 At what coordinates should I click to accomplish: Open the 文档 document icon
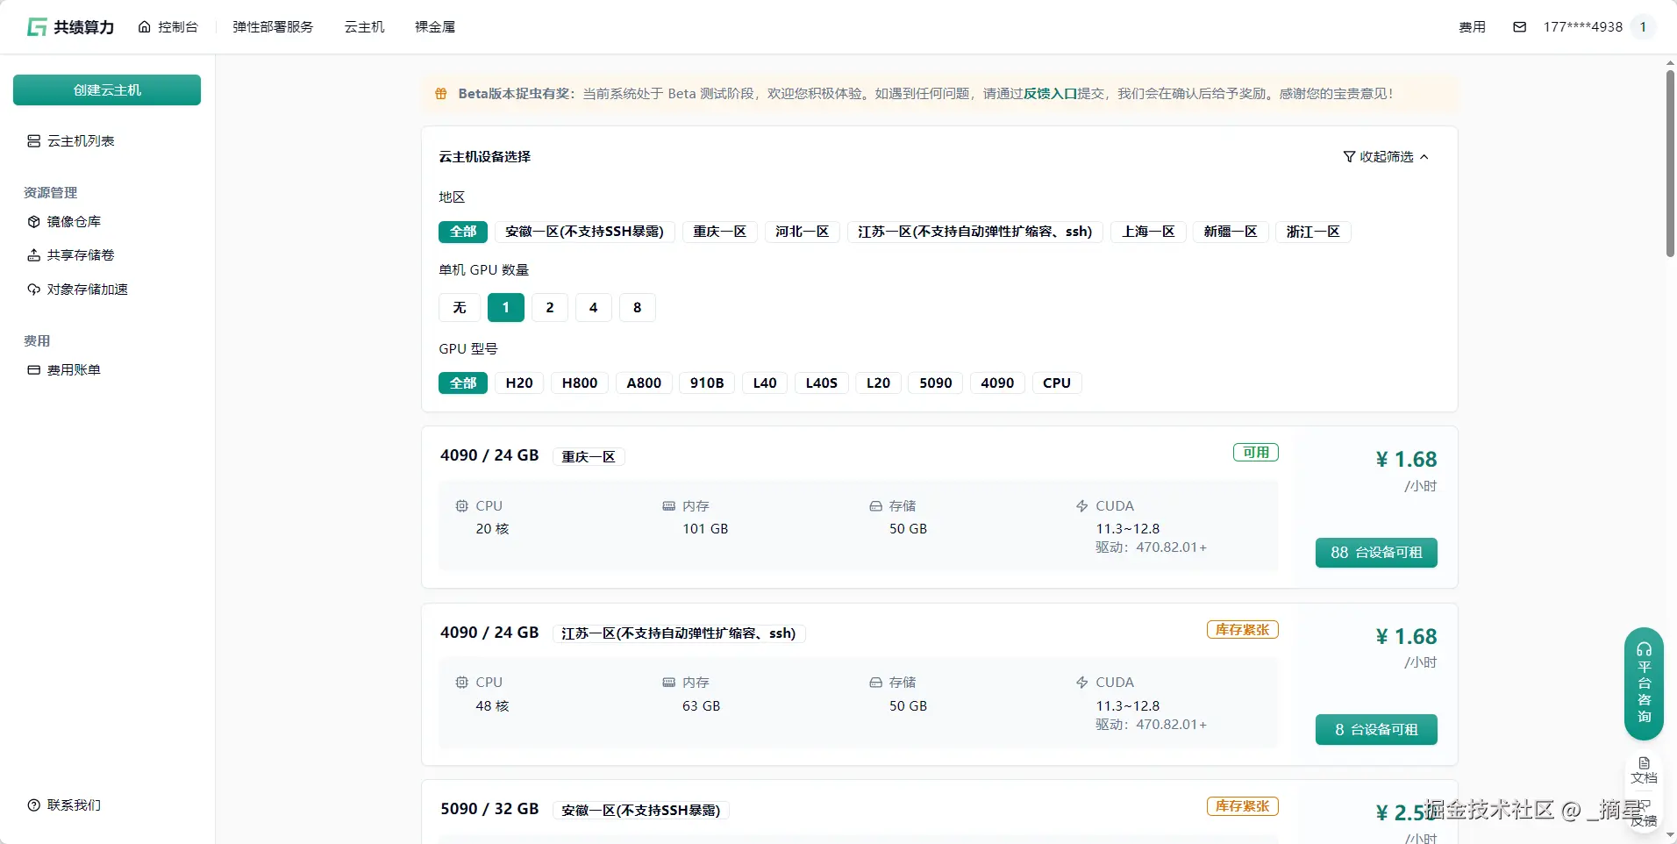click(1645, 763)
